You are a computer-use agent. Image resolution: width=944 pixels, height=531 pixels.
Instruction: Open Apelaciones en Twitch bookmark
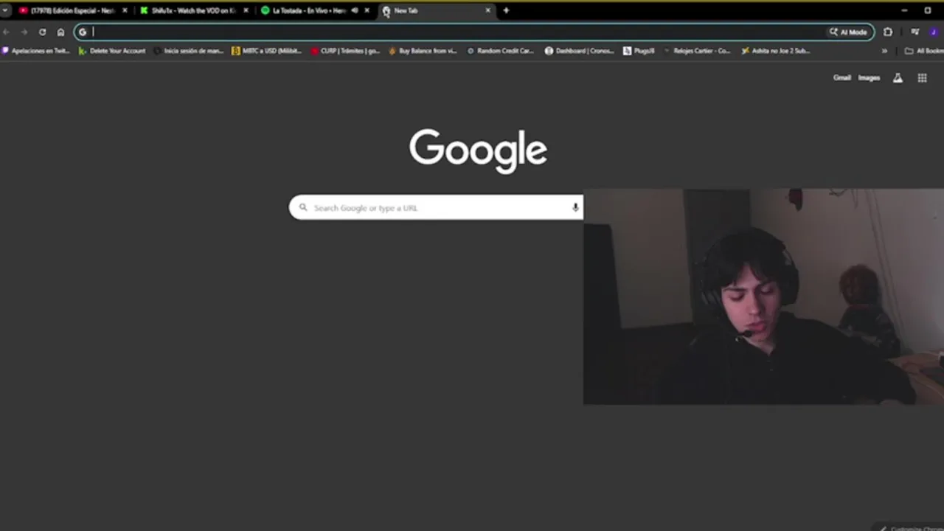(x=36, y=51)
